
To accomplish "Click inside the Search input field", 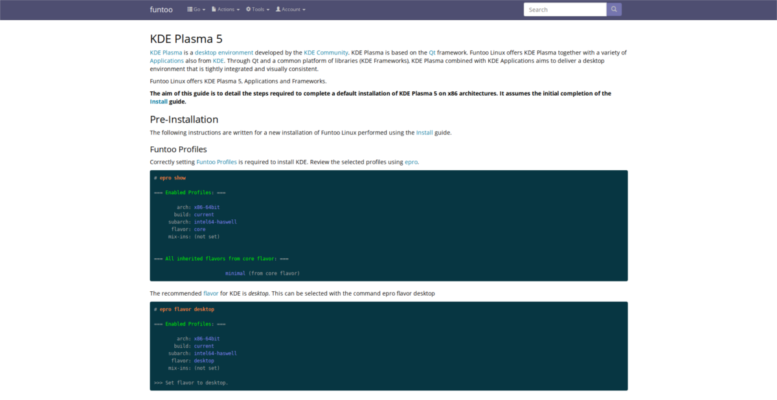I will pos(563,9).
